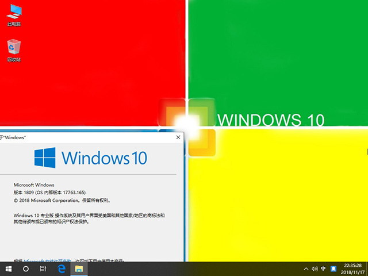Image resolution: width=368 pixels, height=276 pixels.
Task: Click the 2018 Microsoft Corporation copyright line
Action: coord(62,201)
